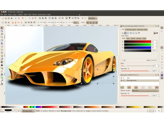This screenshot has height=123, width=164.
Task: Select the Rectangle tool
Action: tap(2, 40)
